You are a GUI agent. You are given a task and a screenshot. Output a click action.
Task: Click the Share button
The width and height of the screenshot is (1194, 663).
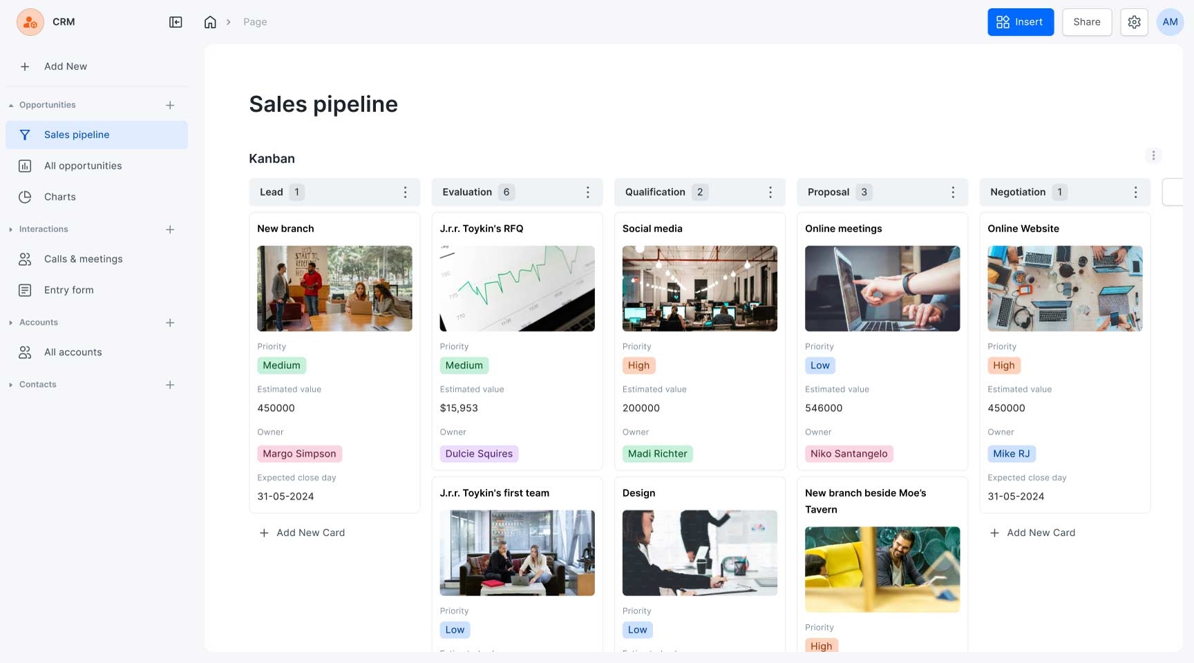click(1086, 22)
